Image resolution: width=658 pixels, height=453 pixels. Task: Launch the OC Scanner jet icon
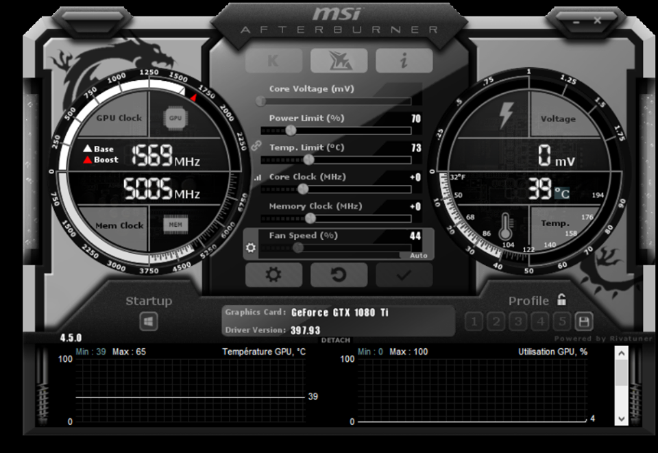coord(339,60)
